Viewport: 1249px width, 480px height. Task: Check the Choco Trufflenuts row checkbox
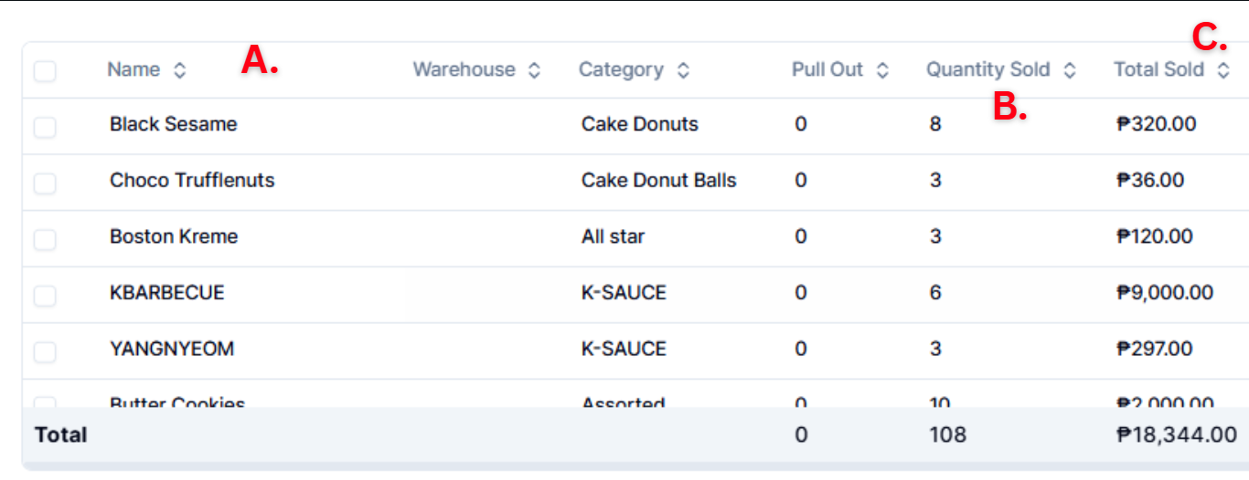point(45,183)
